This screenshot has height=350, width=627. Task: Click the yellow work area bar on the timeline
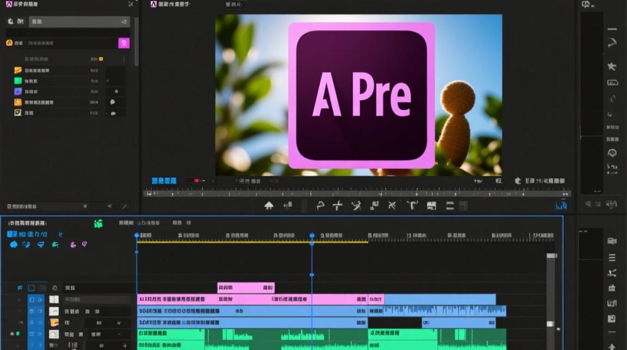(x=252, y=242)
